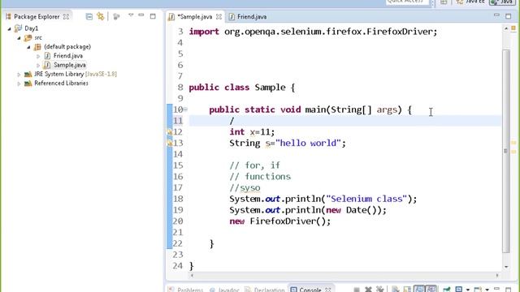
Task: Open the Javadoc tab
Action: (x=224, y=290)
